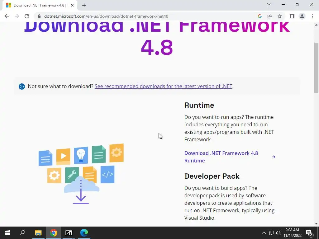Open File Explorer from the taskbar
The height and width of the screenshot is (239, 319).
point(38,233)
